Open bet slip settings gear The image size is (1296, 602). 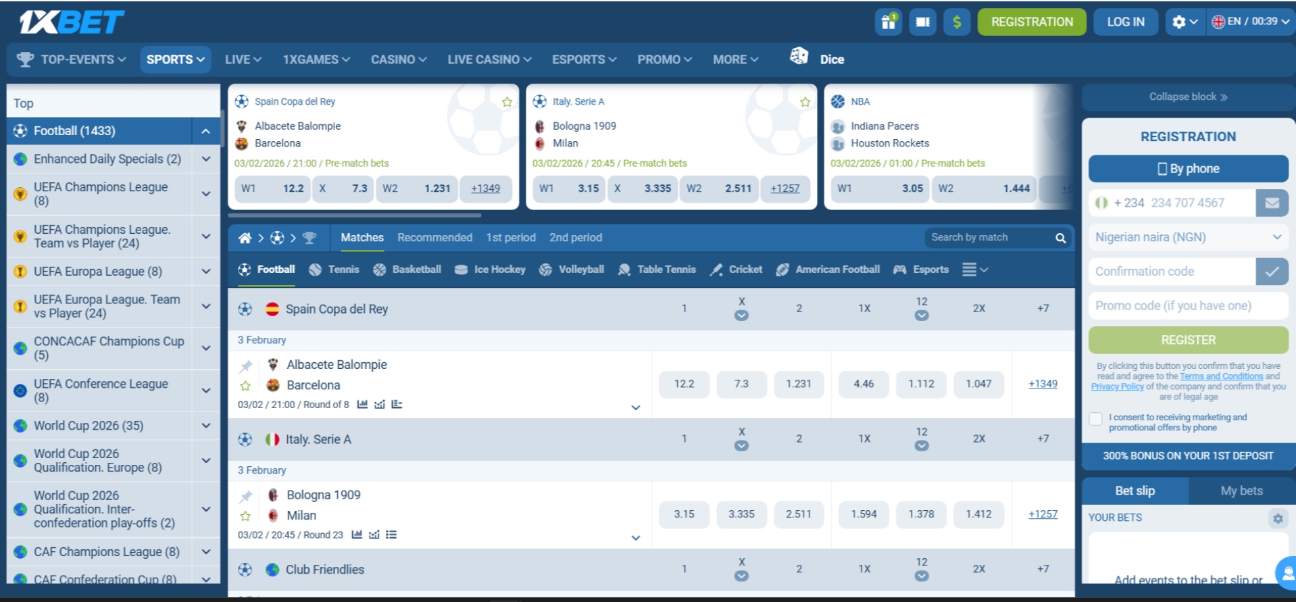click(1277, 518)
